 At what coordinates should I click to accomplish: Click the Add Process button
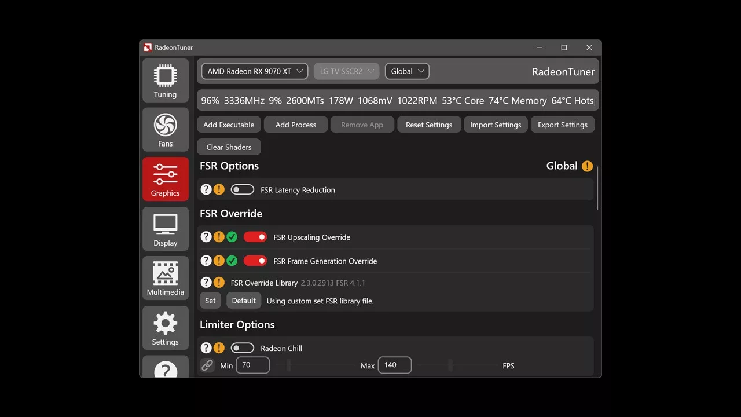pos(296,125)
